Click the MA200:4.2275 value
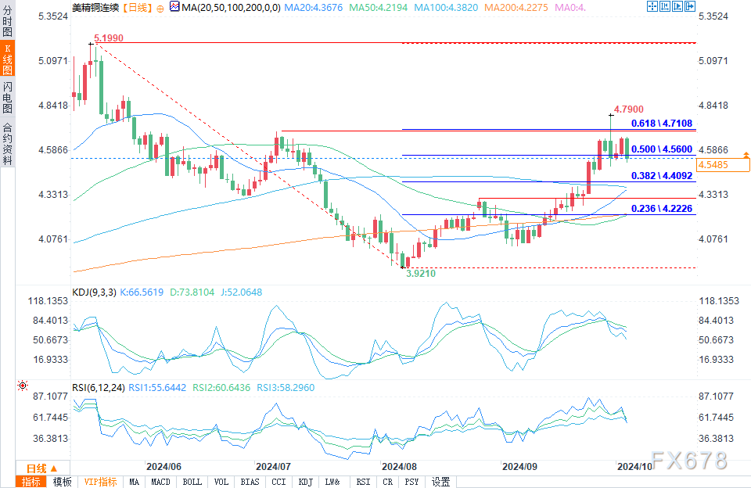Viewport: 751px width, 488px height. (x=516, y=8)
